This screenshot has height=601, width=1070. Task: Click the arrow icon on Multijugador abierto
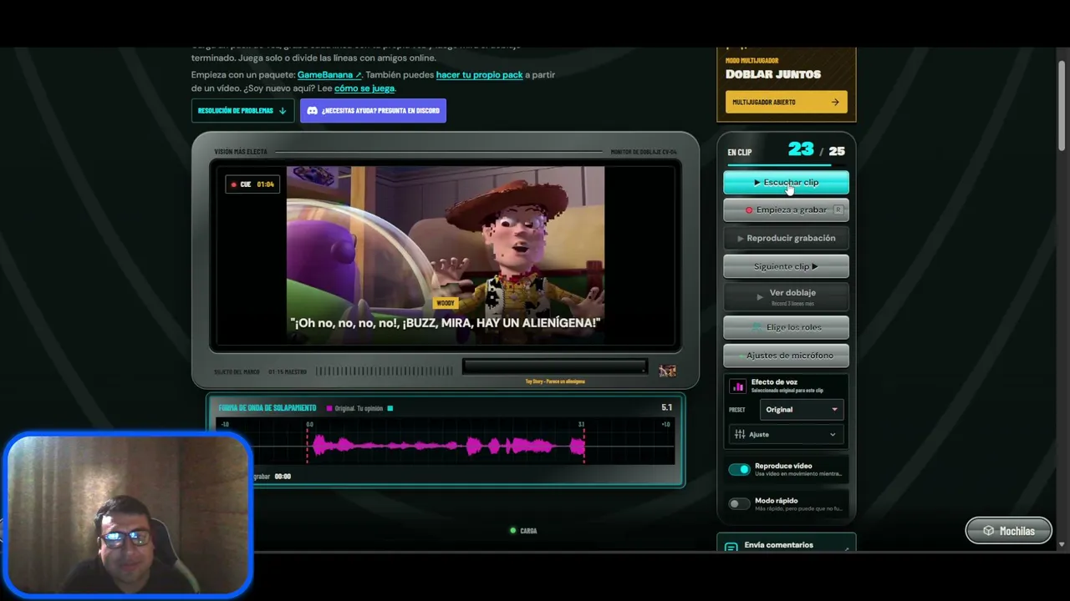tap(835, 102)
